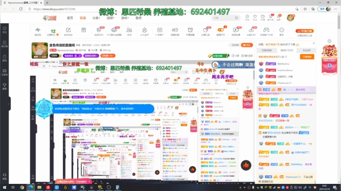Open Chrome from the taskbar
This screenshot has width=341, height=191.
point(22,187)
